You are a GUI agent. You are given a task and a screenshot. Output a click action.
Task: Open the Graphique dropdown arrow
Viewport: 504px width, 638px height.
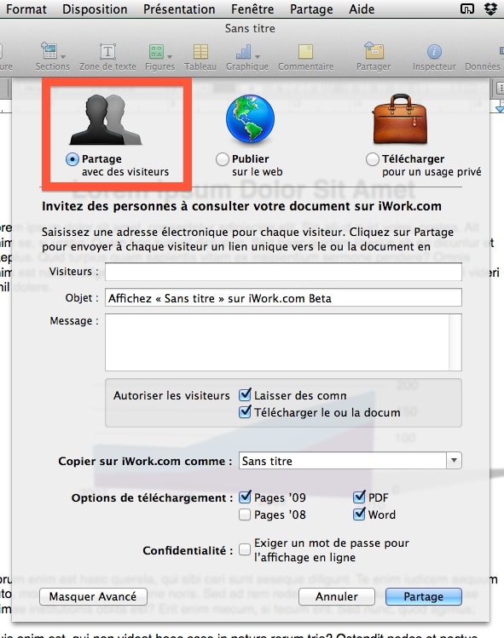[x=257, y=56]
